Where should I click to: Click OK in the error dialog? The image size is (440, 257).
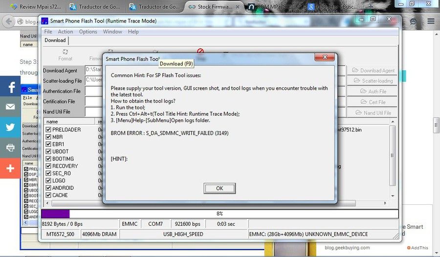coord(220,188)
